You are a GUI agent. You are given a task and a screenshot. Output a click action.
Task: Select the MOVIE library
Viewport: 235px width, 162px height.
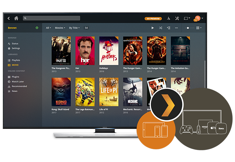[x=15, y=65]
